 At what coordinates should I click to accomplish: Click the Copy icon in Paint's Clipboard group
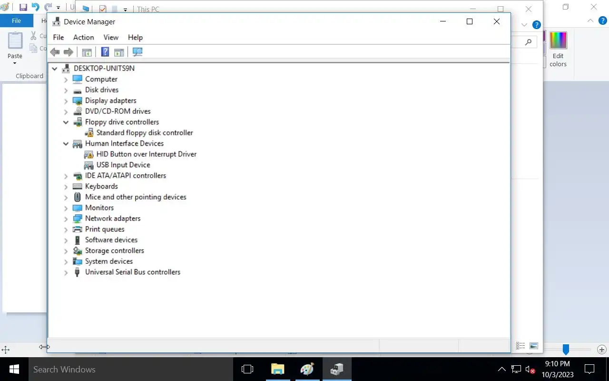pyautogui.click(x=33, y=48)
